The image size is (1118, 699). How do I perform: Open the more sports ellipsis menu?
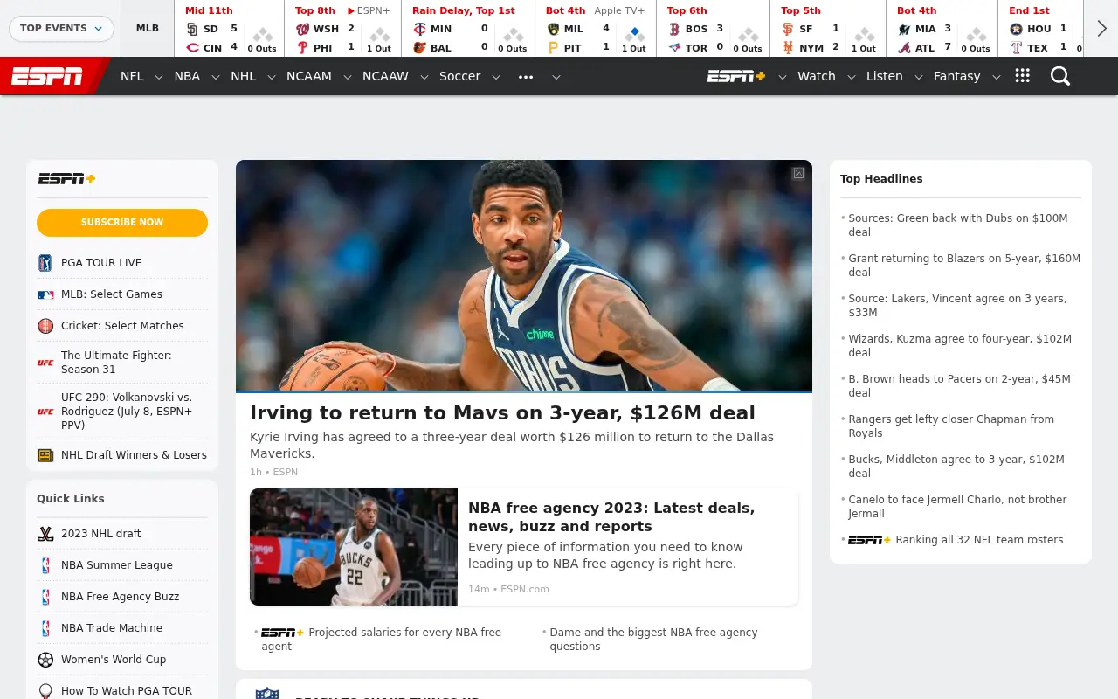tap(525, 76)
